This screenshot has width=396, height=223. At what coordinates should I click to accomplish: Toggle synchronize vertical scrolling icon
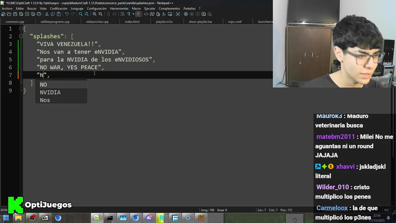coord(109,14)
